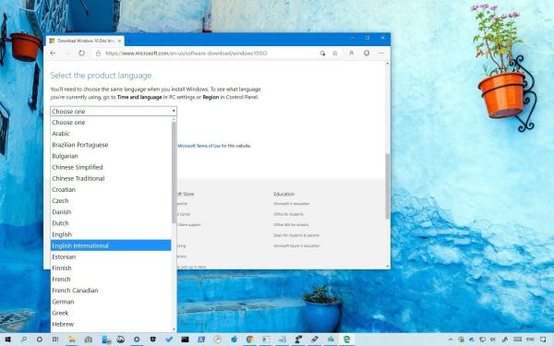Viewport: 554px width, 346px height.
Task: Click down arrow of language list scrollbar
Action: [x=174, y=329]
